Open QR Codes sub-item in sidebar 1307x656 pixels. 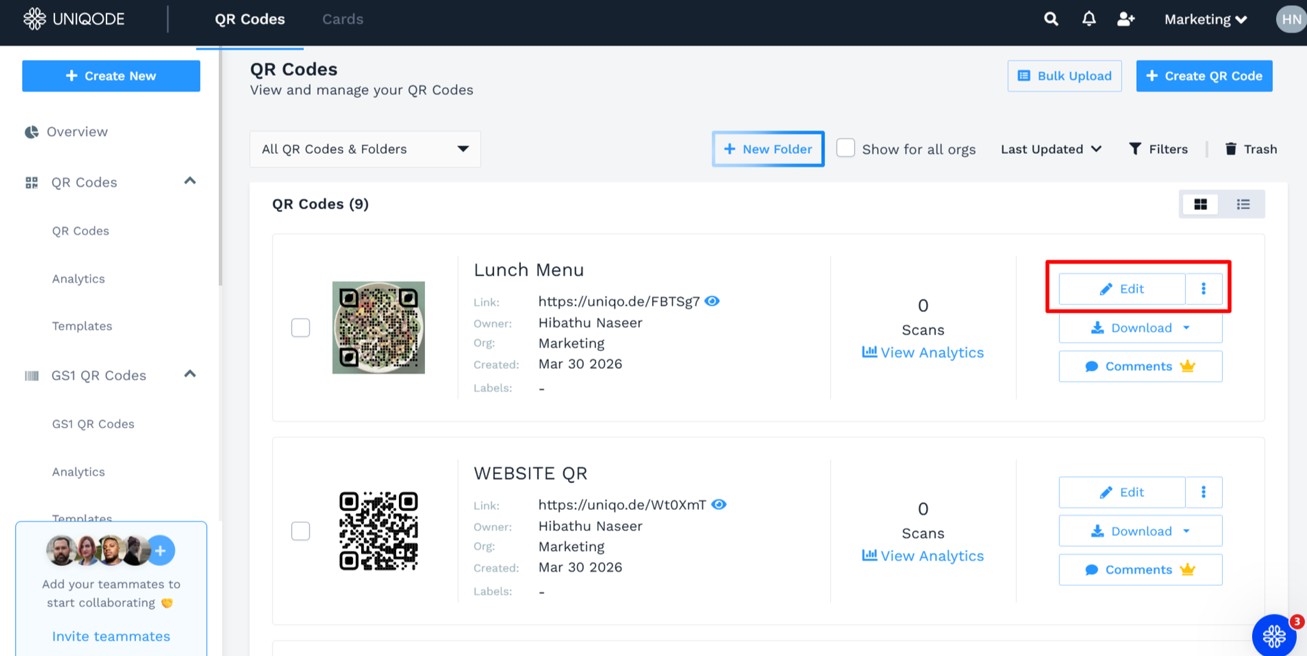point(80,231)
